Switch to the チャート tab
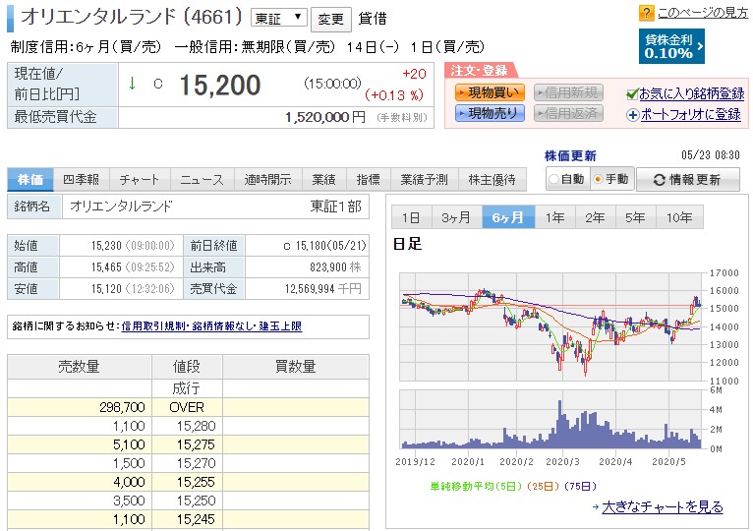The height and width of the screenshot is (531, 753). (x=140, y=180)
